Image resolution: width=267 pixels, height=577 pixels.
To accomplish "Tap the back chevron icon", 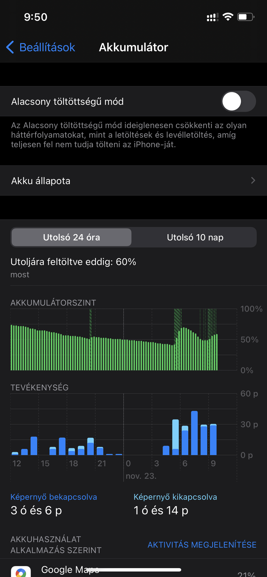I will pos(10,47).
